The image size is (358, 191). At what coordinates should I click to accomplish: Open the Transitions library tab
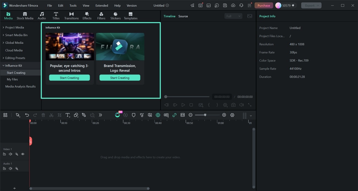(71, 16)
